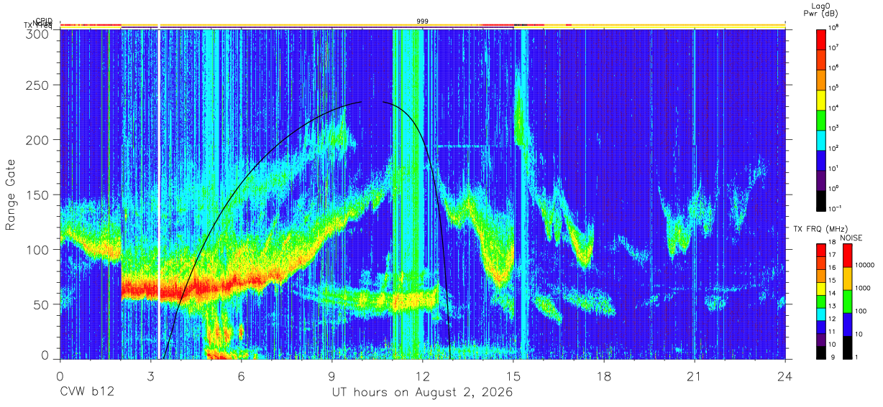The image size is (883, 407).
Task: Click the green segment of the NOISE colorbar
Action: 846,301
